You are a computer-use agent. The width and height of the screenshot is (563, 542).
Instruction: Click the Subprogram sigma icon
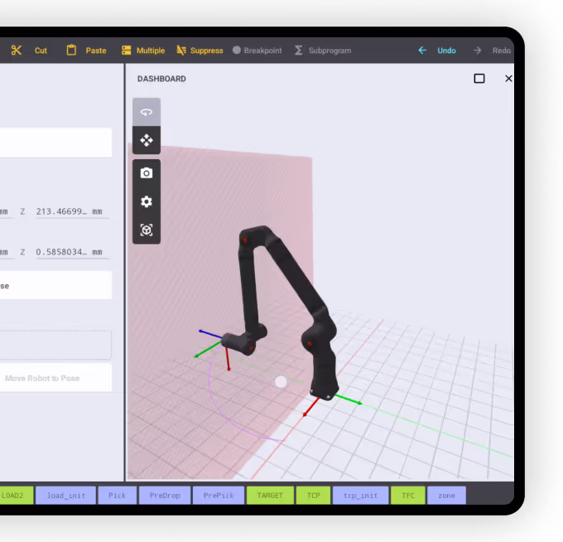coord(298,51)
